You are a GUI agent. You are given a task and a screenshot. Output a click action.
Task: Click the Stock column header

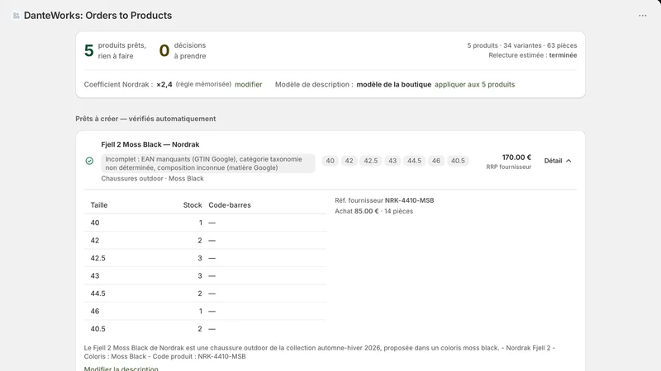click(x=193, y=204)
